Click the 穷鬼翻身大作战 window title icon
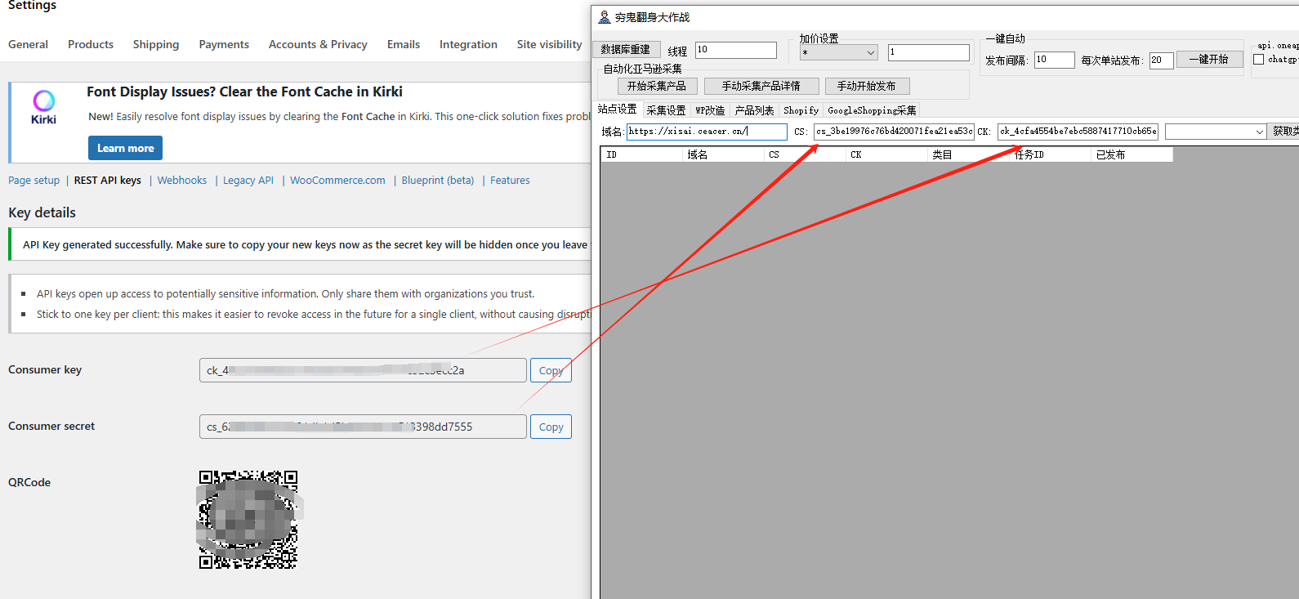Screen dimensions: 1299x599 (x=605, y=17)
